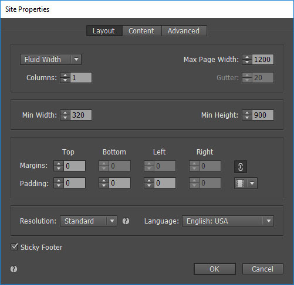Open the Resolution Standard dropdown

(89, 221)
